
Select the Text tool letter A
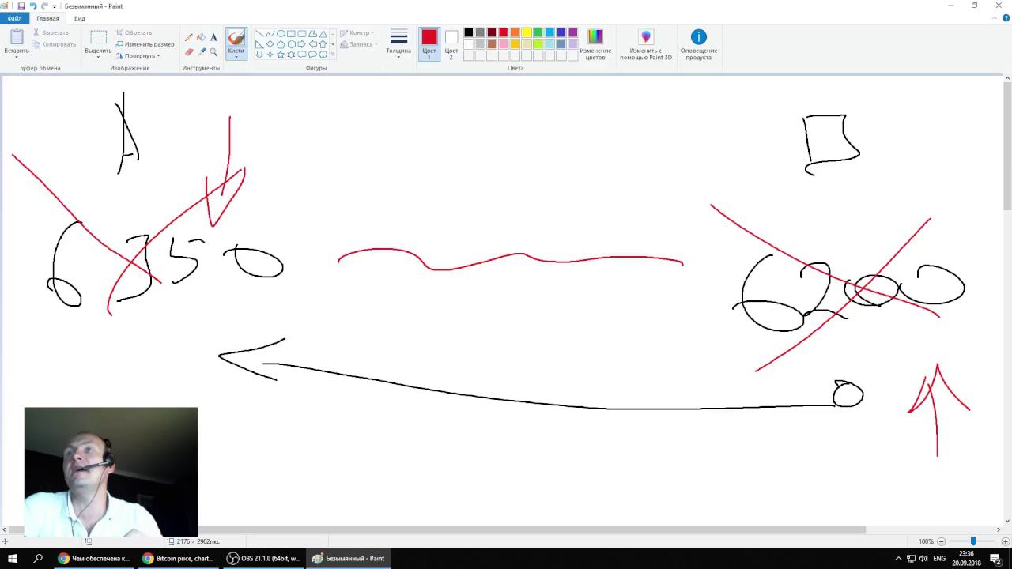(x=213, y=37)
